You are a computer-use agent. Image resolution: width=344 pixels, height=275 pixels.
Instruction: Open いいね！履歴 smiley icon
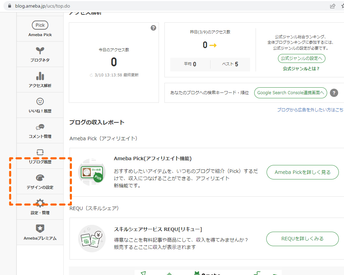click(40, 101)
